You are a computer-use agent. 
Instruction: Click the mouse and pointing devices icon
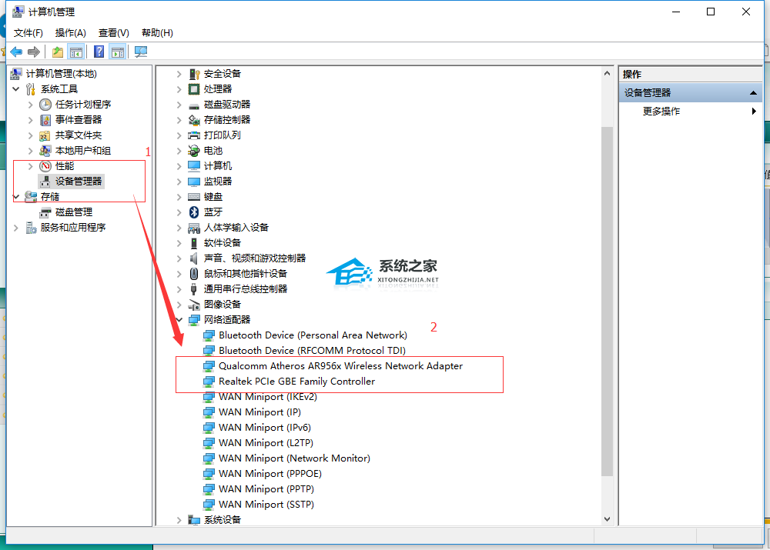pos(194,274)
